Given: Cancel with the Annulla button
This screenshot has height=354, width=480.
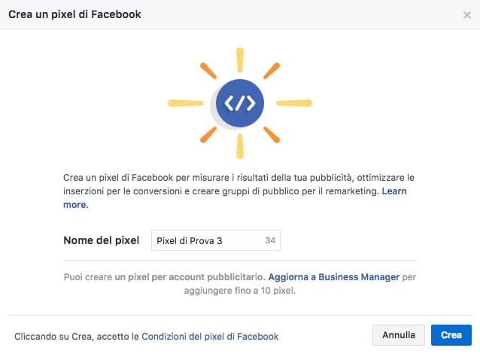Looking at the screenshot, I should [399, 335].
